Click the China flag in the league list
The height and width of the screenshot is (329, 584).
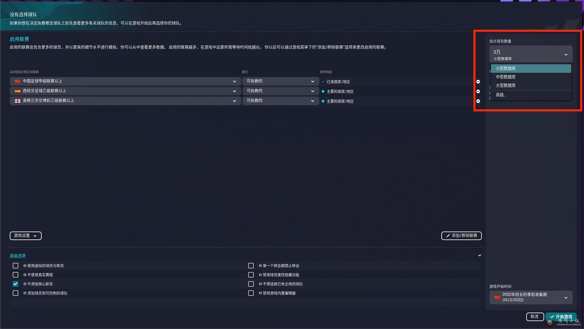18,81
